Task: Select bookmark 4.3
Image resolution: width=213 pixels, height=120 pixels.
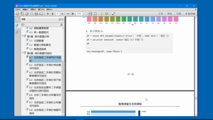Action: click(x=39, y=32)
